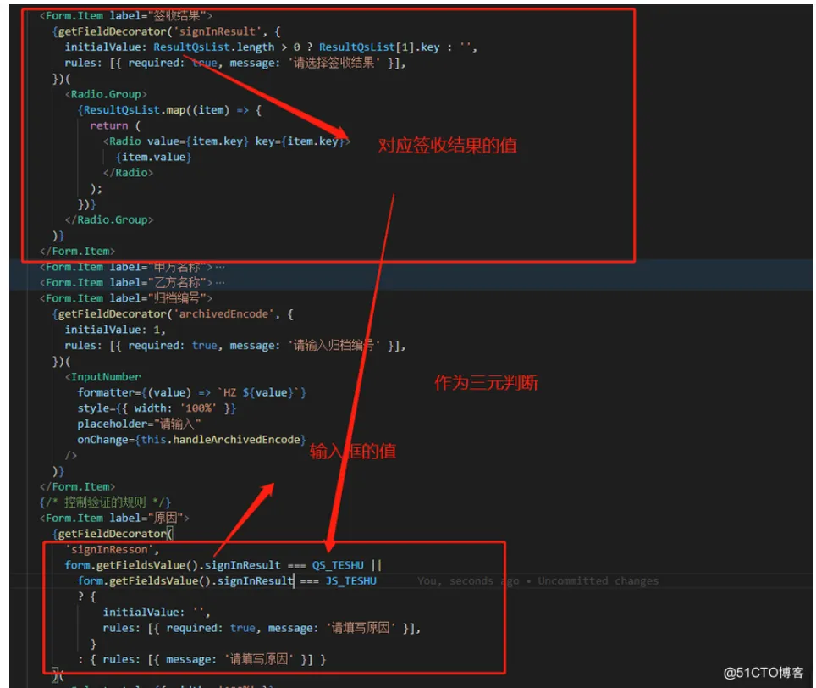Click the closing </Radio.Group> tag
Screen dimensions: 816x688
click(x=109, y=219)
